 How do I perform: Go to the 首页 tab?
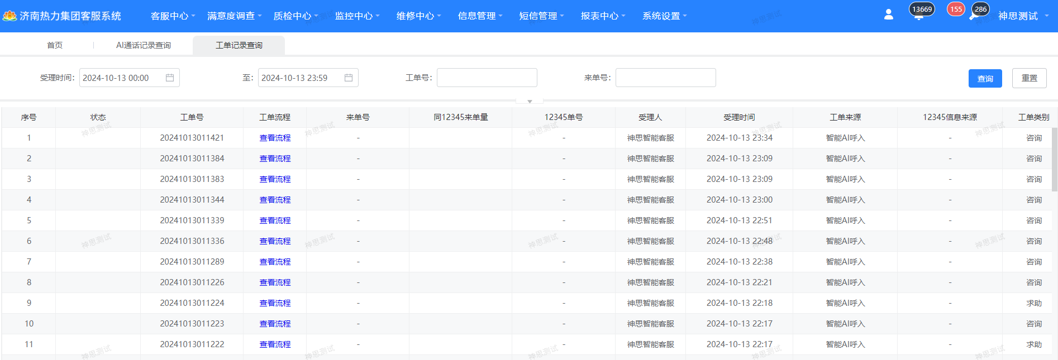(x=55, y=45)
